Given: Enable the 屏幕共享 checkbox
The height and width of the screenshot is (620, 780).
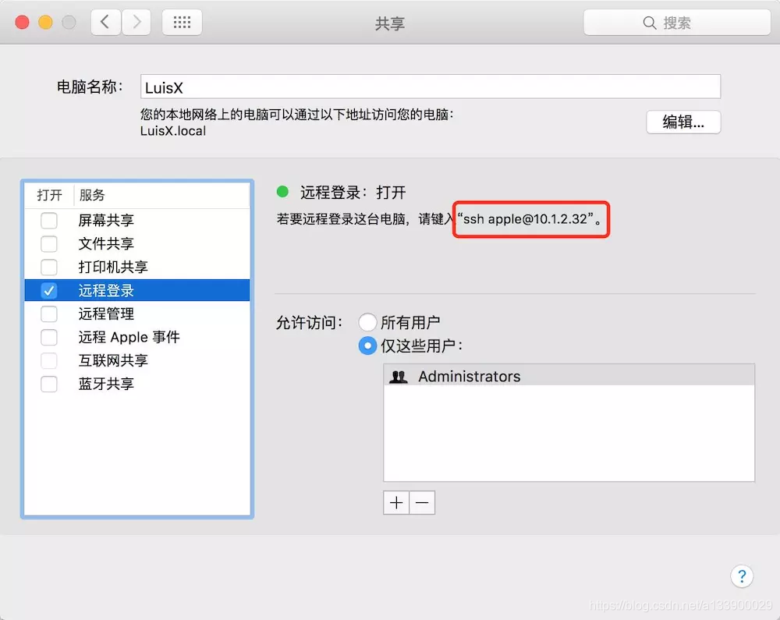Looking at the screenshot, I should click(48, 220).
